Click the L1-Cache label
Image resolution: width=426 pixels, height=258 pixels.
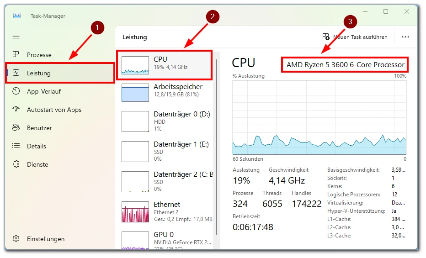point(339,219)
